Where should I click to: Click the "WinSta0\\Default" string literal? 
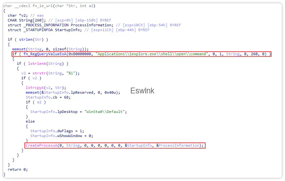tap(106, 112)
